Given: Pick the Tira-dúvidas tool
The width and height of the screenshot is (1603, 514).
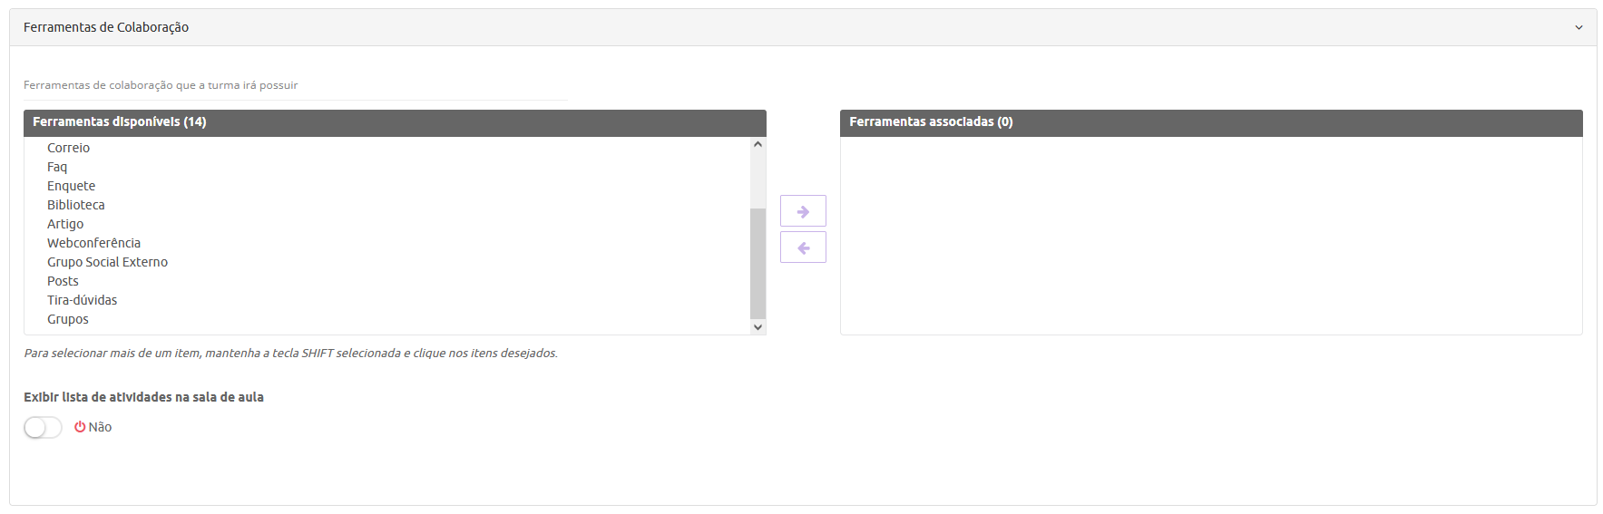Looking at the screenshot, I should click(82, 300).
